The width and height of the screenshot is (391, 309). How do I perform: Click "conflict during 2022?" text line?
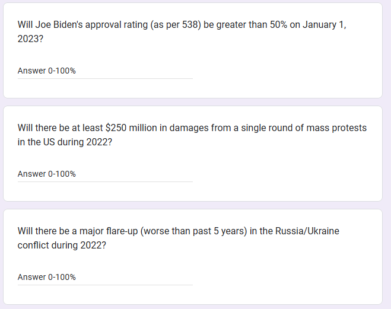pyautogui.click(x=62, y=244)
